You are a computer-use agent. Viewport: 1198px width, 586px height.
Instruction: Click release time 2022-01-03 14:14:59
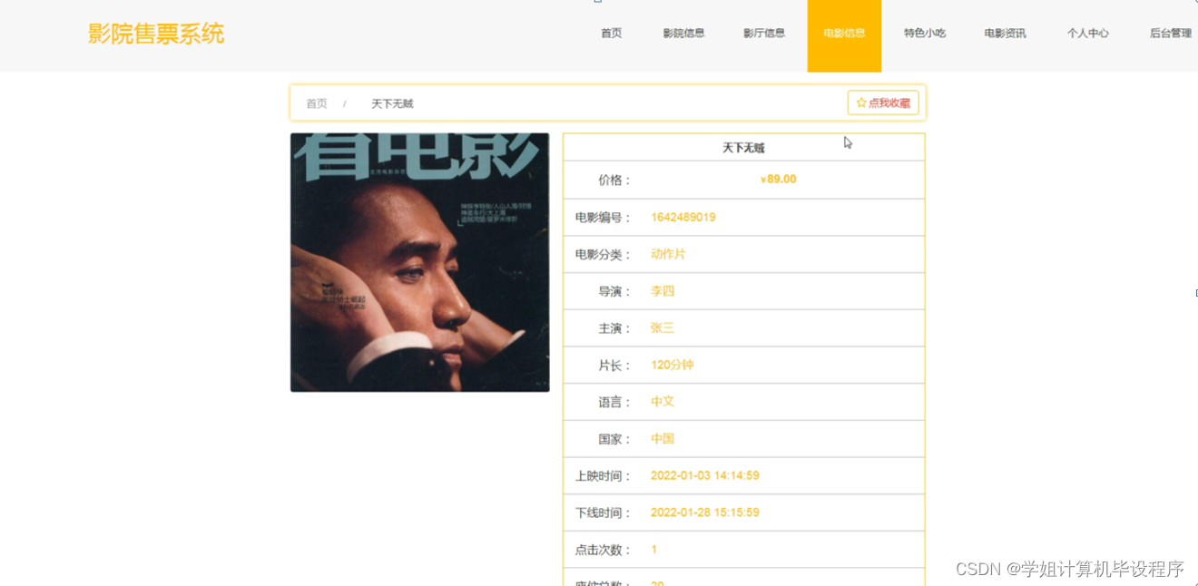coord(705,475)
